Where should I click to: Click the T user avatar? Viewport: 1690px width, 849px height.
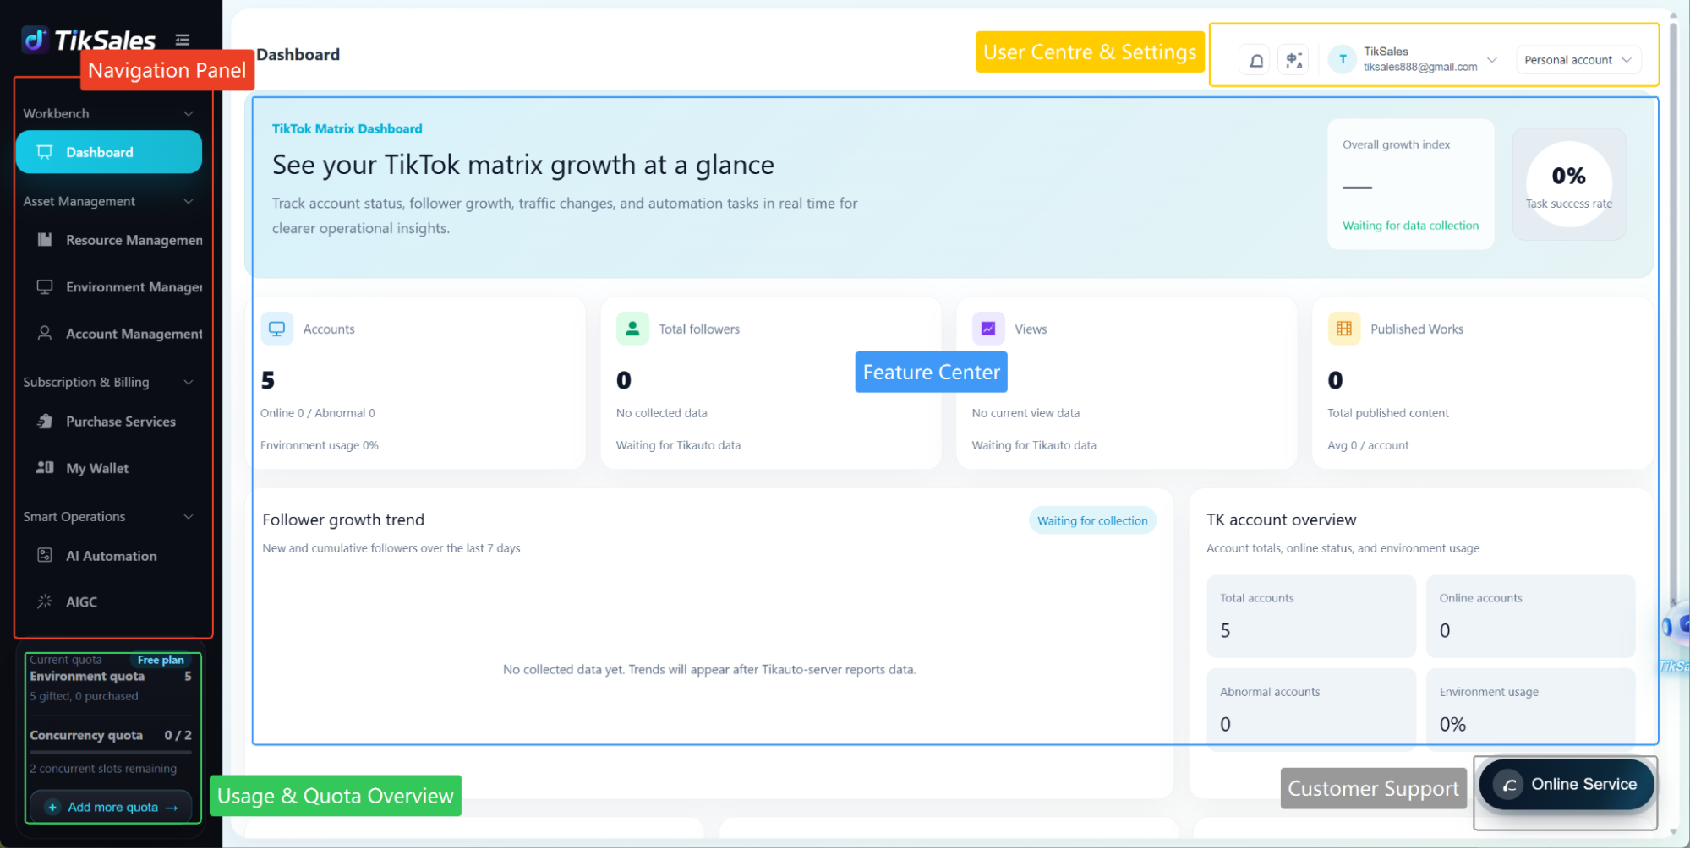1343,59
